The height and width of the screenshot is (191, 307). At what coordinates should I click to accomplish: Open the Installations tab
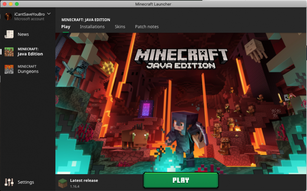92,27
